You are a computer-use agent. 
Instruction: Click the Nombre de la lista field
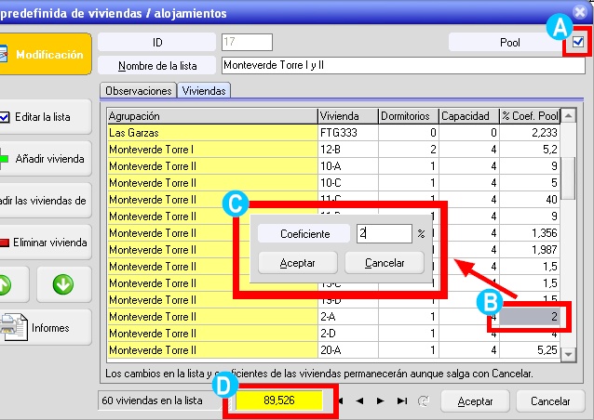coord(403,65)
